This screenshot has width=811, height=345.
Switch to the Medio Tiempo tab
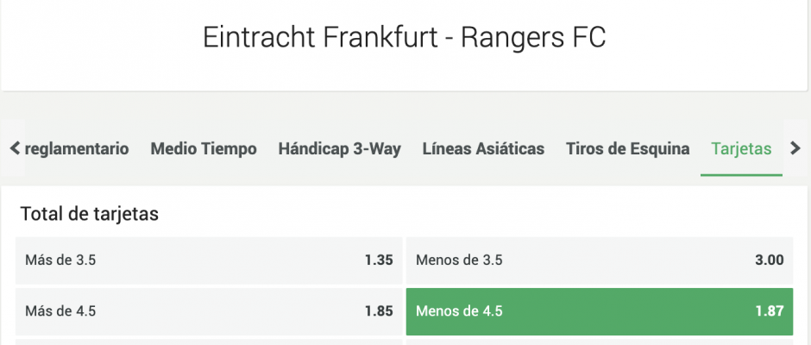click(x=204, y=149)
